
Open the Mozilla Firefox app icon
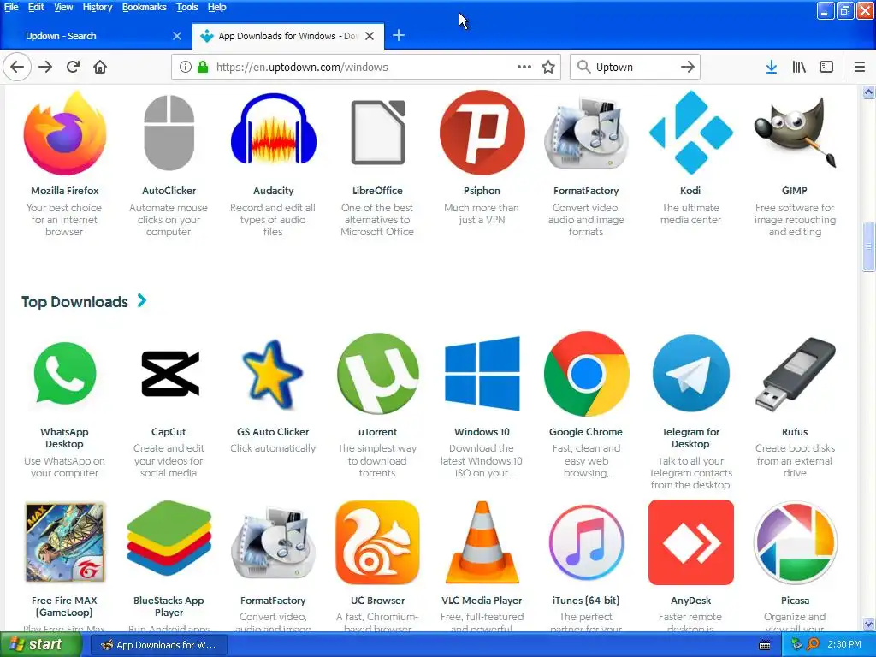point(65,133)
